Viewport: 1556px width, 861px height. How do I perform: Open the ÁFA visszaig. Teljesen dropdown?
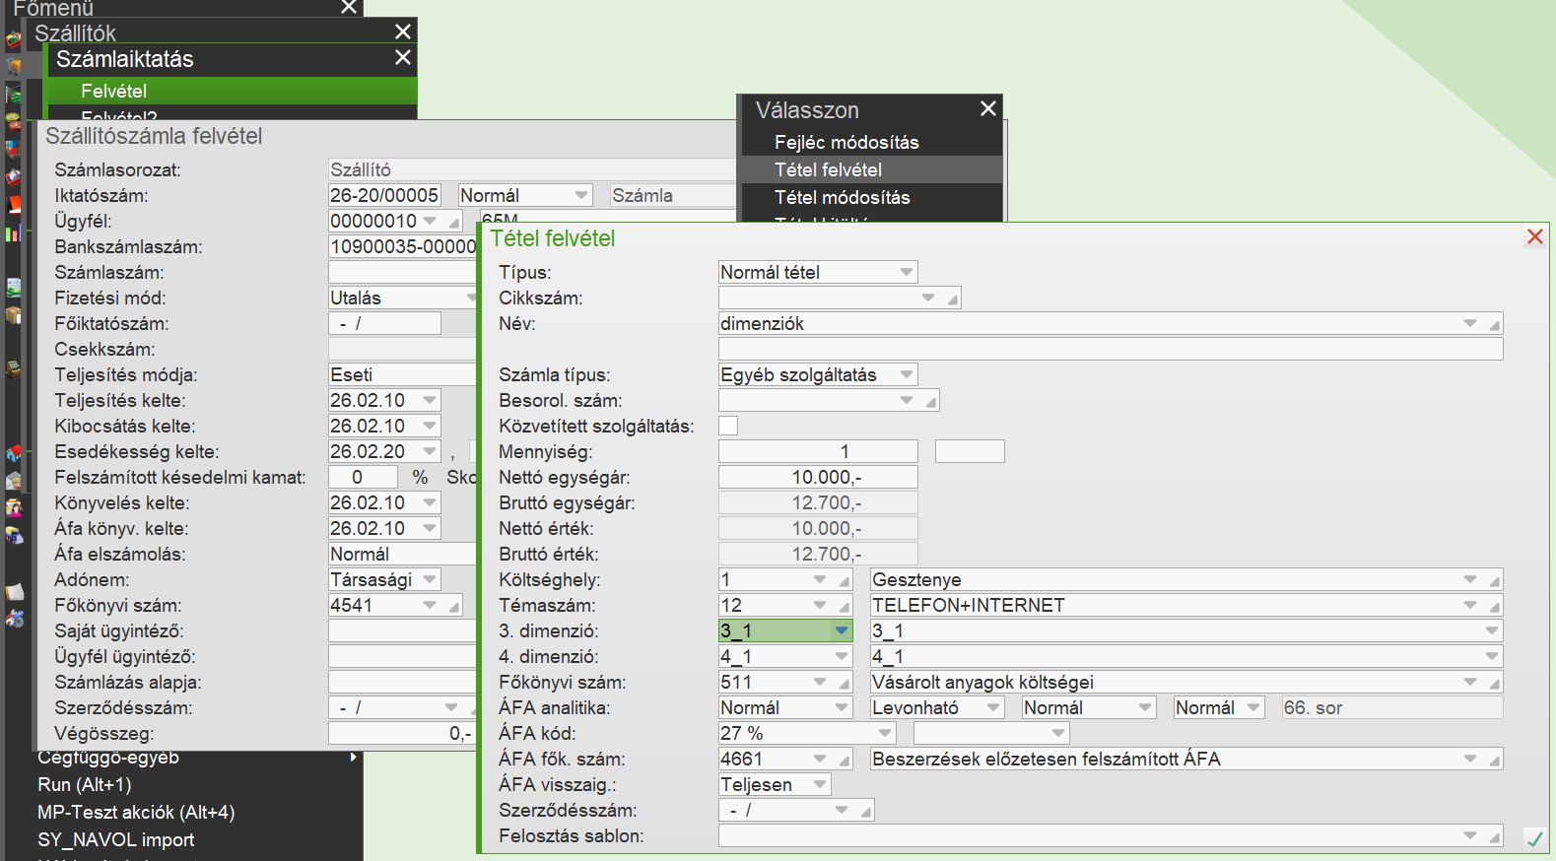819,784
